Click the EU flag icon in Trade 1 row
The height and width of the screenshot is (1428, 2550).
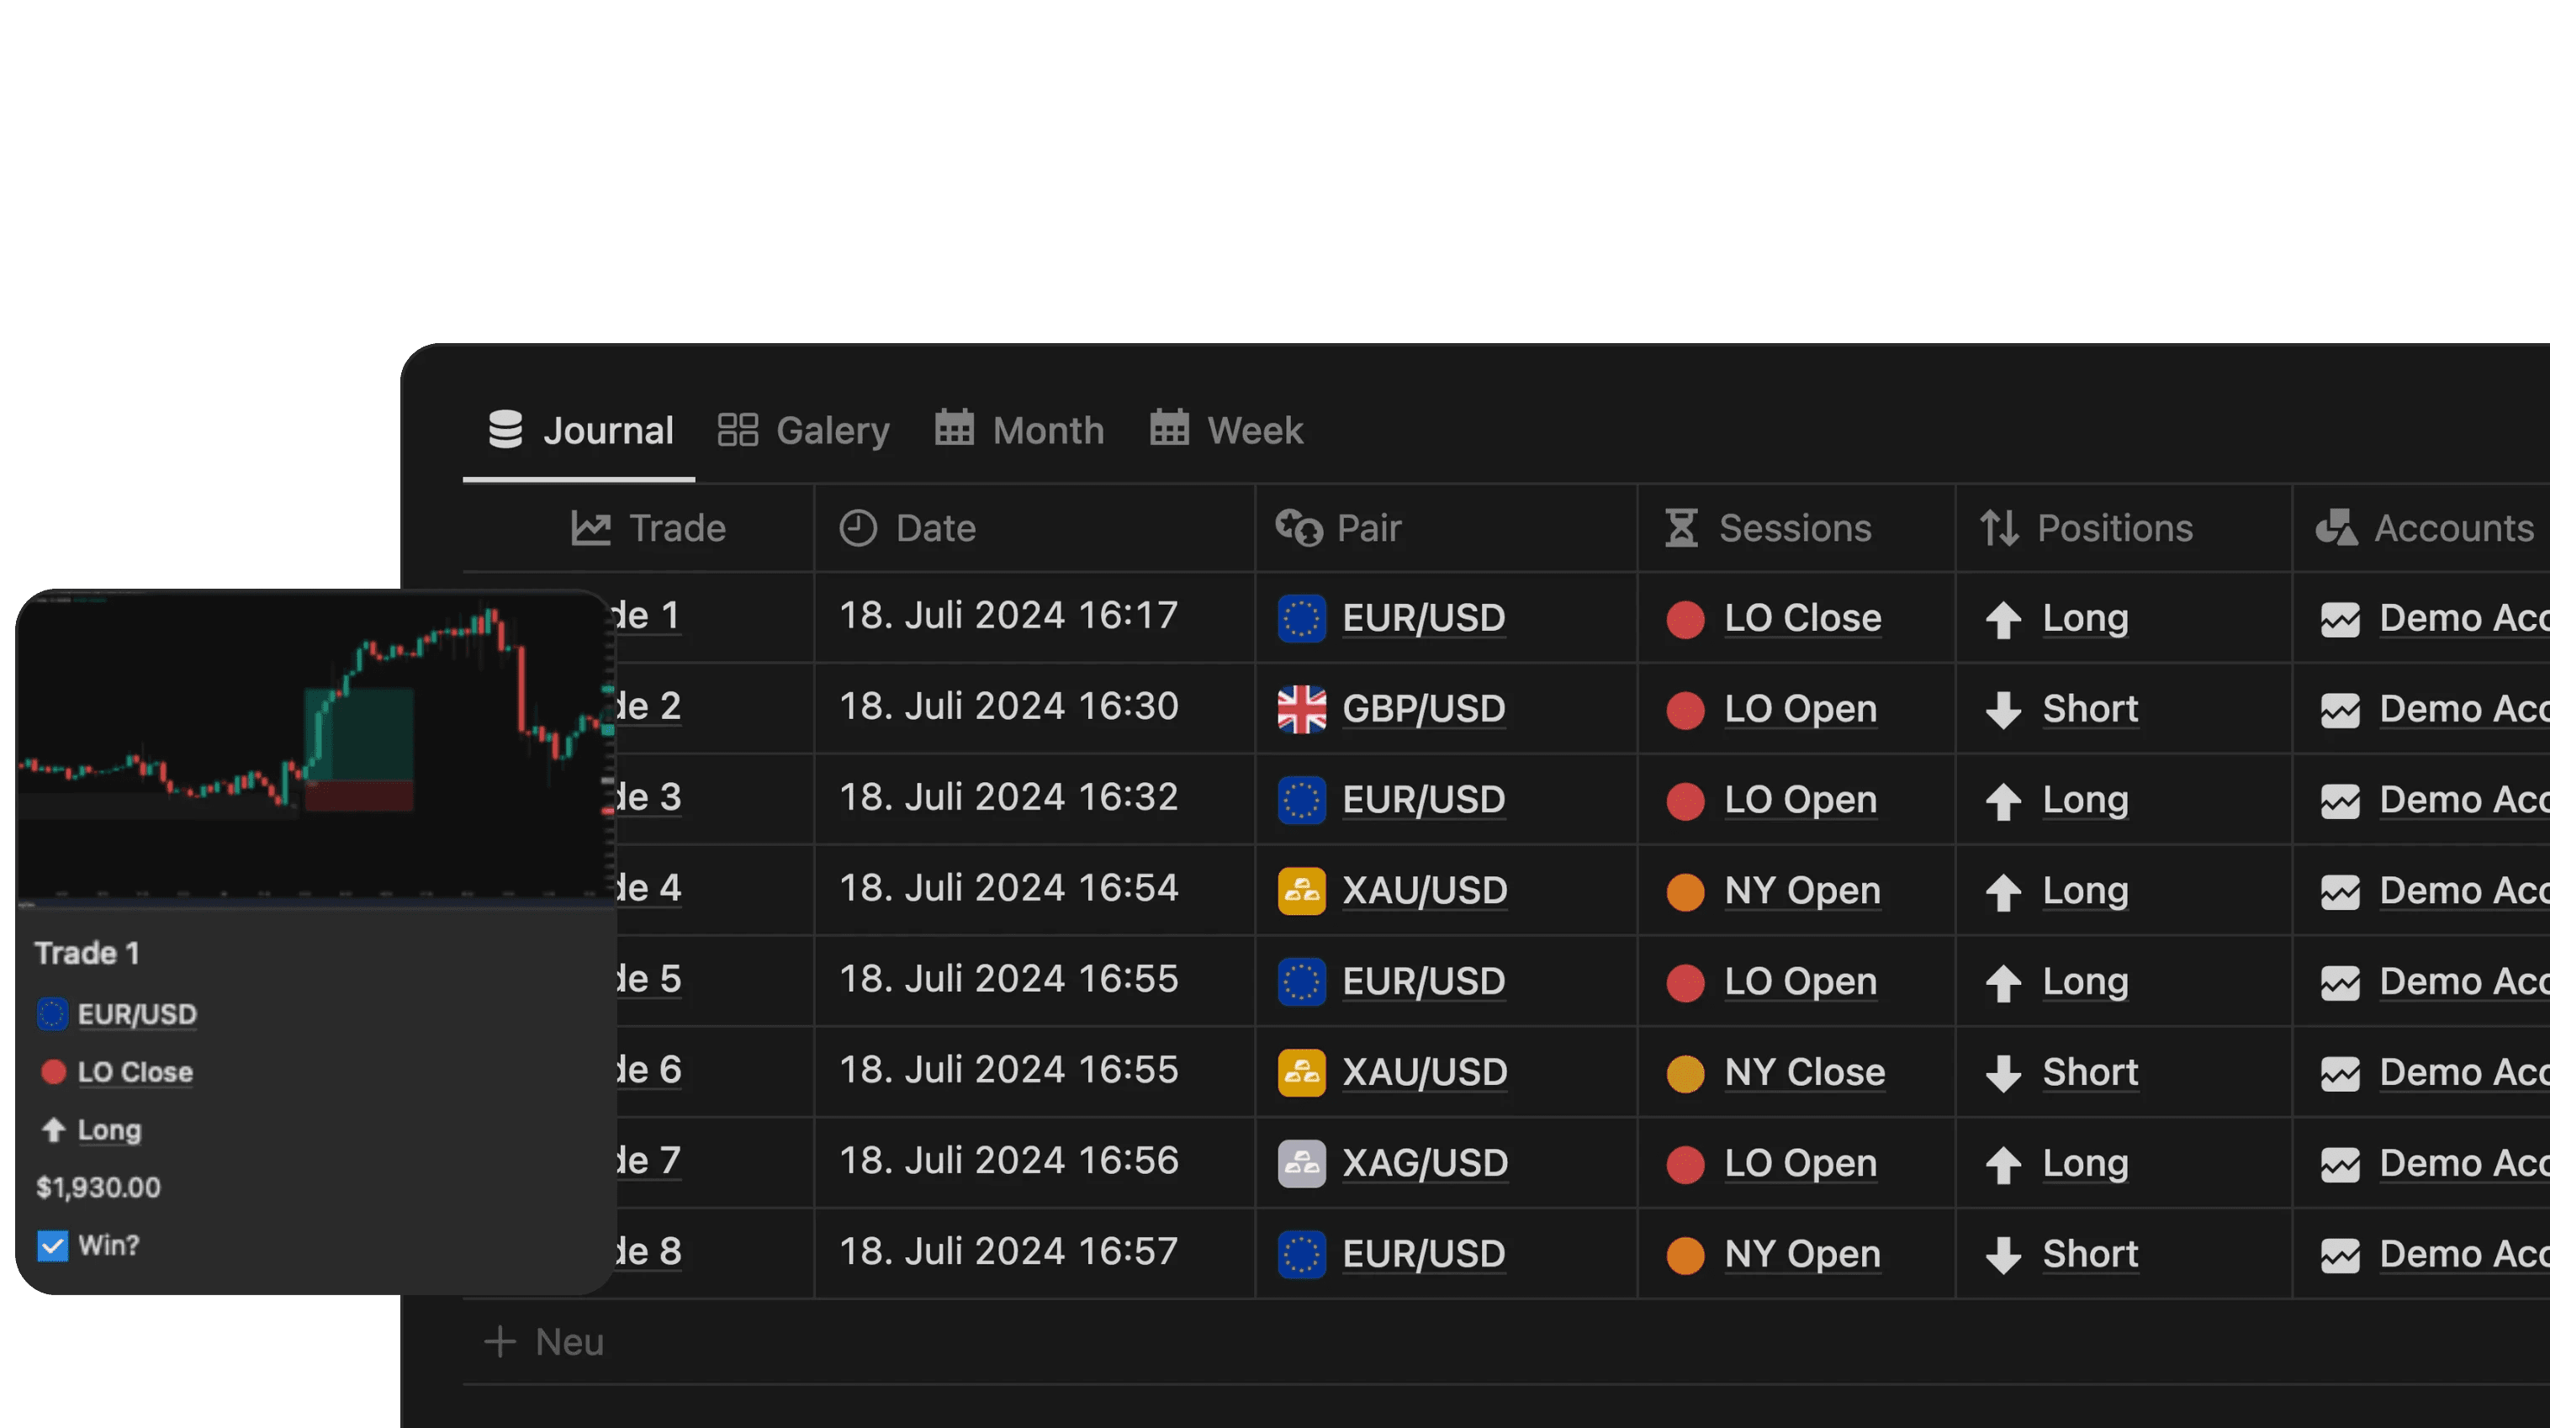[x=1301, y=618]
